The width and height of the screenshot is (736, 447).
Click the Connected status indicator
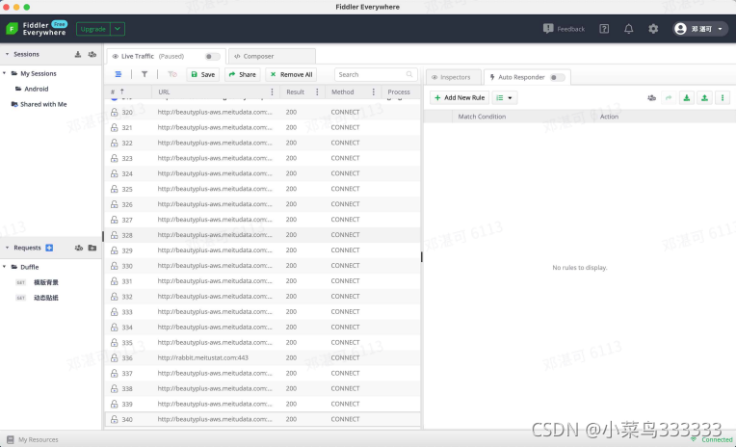[711, 440]
